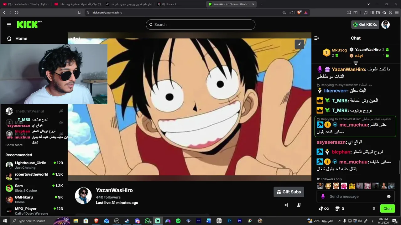Open the Lighthouse_Girlie recommended channel
Image resolution: width=401 pixels, height=225 pixels.
pos(34,165)
